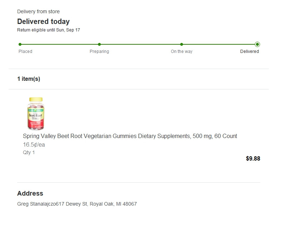
Task: Click the bold 'Delivered' step label
Action: click(250, 51)
